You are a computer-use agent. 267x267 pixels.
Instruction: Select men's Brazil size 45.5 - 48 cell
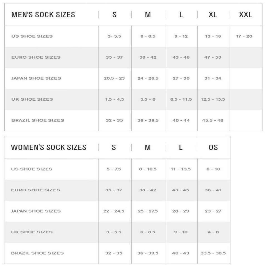[x=213, y=120]
